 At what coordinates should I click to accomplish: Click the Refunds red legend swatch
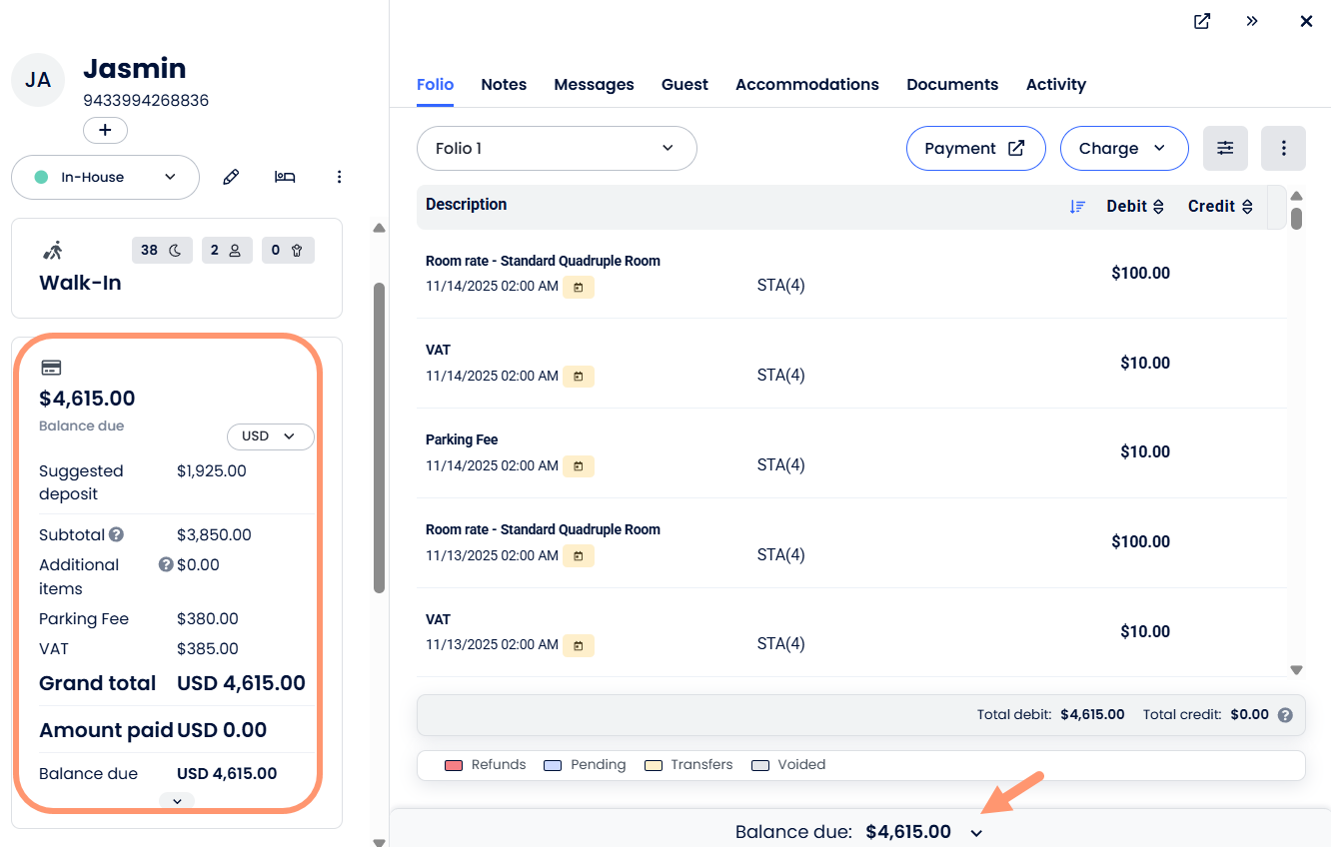(x=454, y=765)
